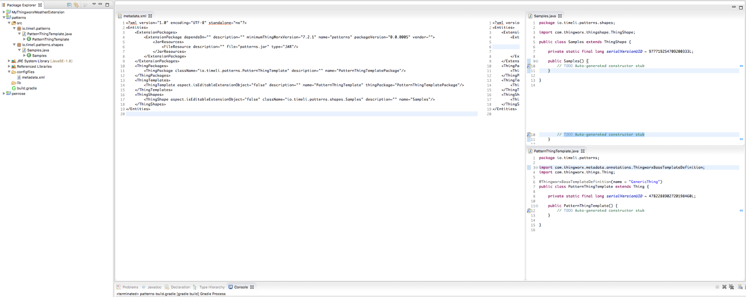Click the PatternThingTemplate class icon
This screenshot has height=297, width=746.
29,39
